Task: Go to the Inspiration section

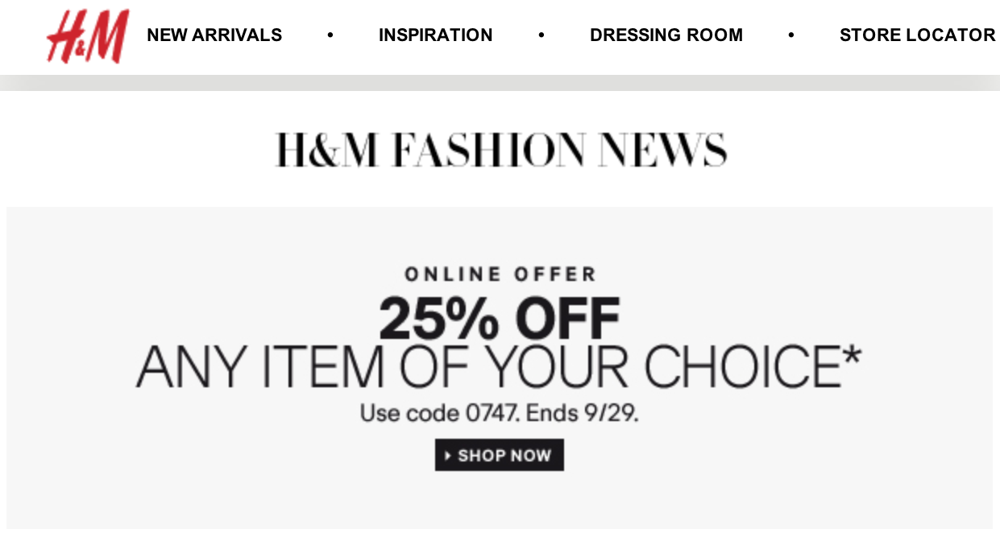Action: [x=436, y=35]
